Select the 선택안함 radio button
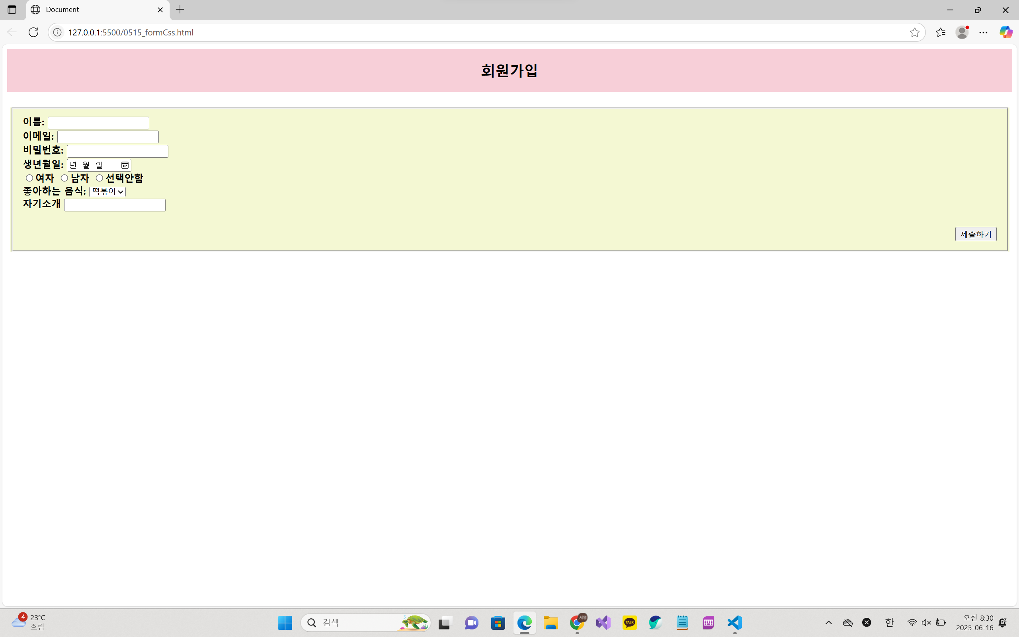1019x637 pixels. pos(100,178)
